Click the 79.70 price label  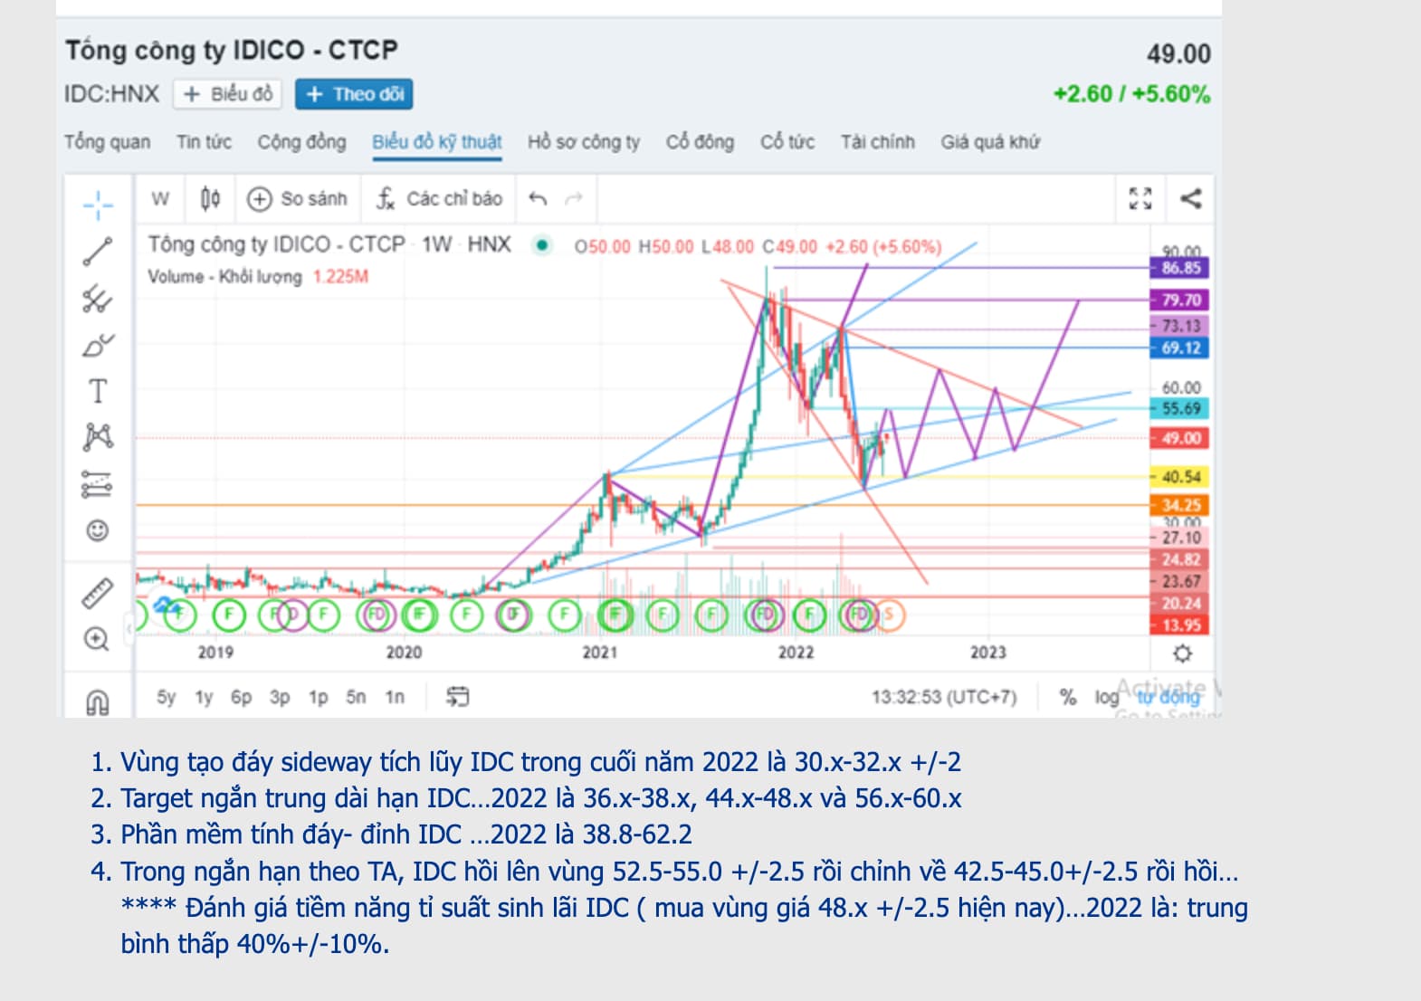click(1180, 300)
